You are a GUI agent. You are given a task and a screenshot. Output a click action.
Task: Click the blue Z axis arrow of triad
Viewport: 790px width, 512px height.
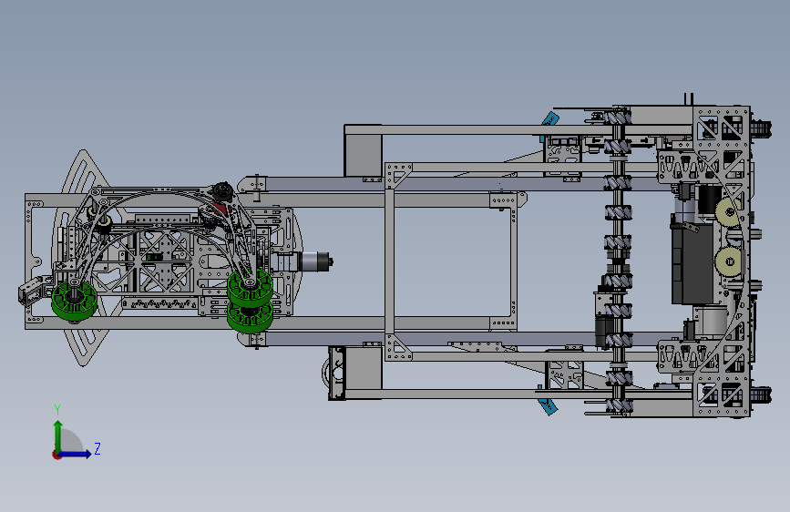(77, 455)
